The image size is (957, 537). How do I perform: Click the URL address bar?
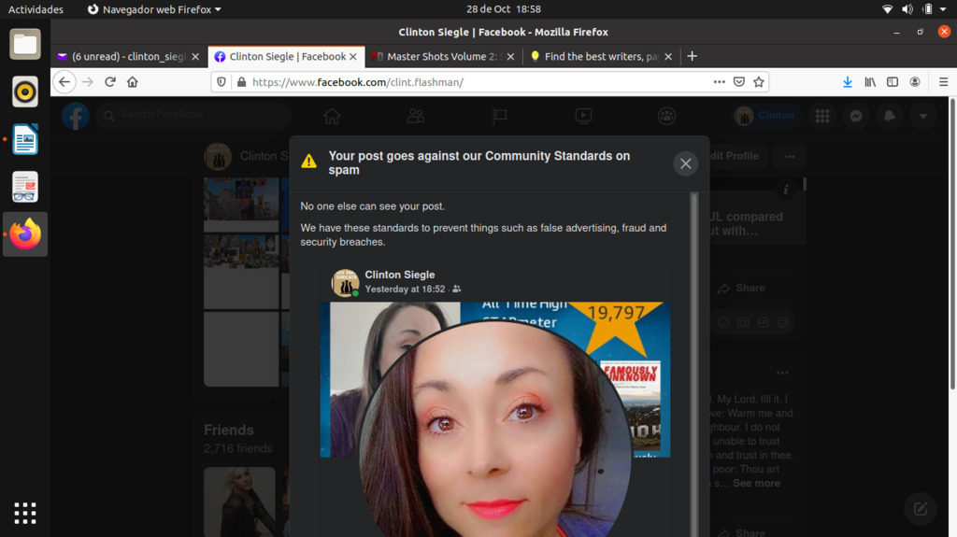[x=467, y=82]
